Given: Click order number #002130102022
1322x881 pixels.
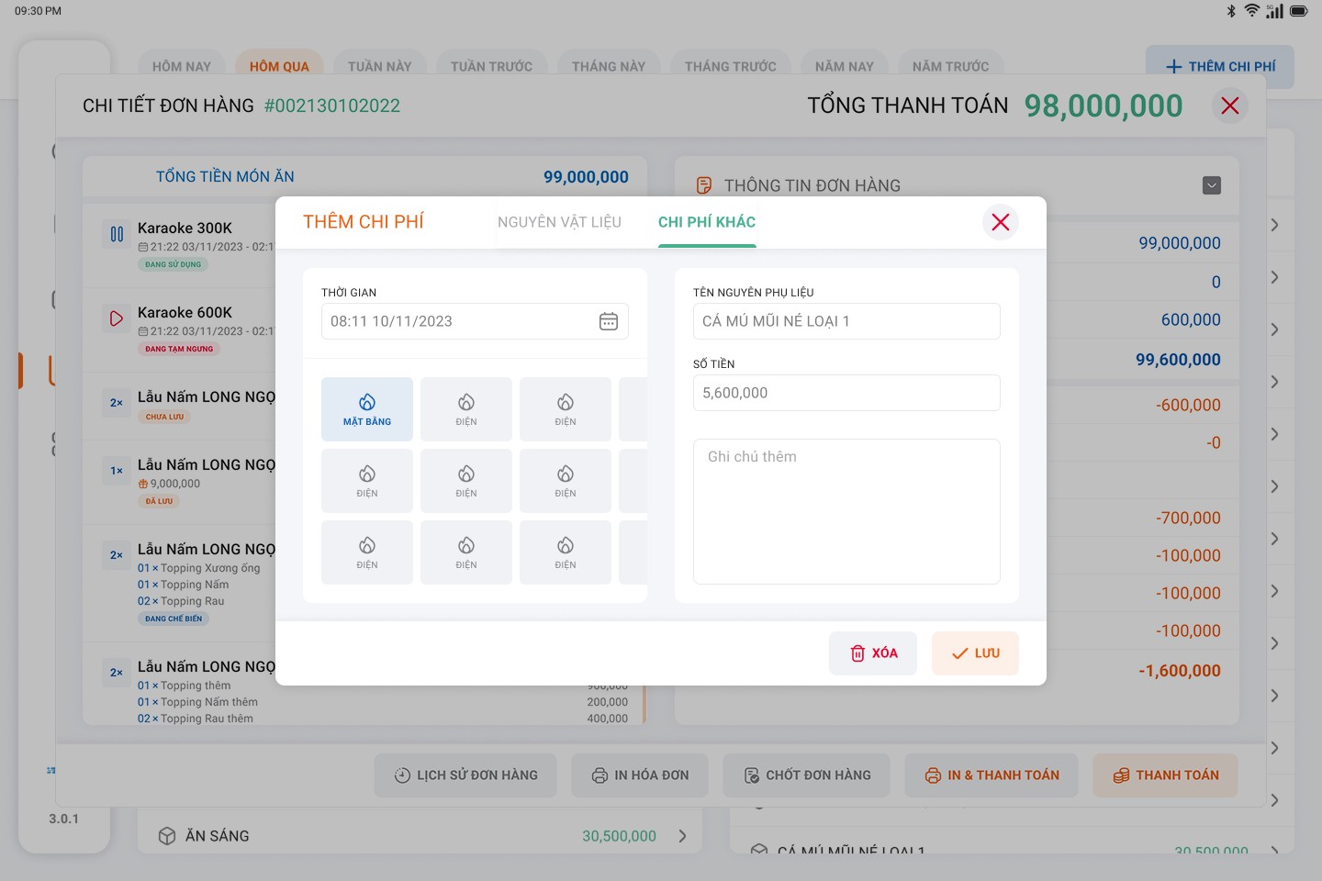Looking at the screenshot, I should click(x=332, y=106).
